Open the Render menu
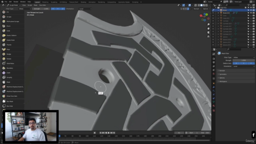256x144 pixels. tap(16, 2)
